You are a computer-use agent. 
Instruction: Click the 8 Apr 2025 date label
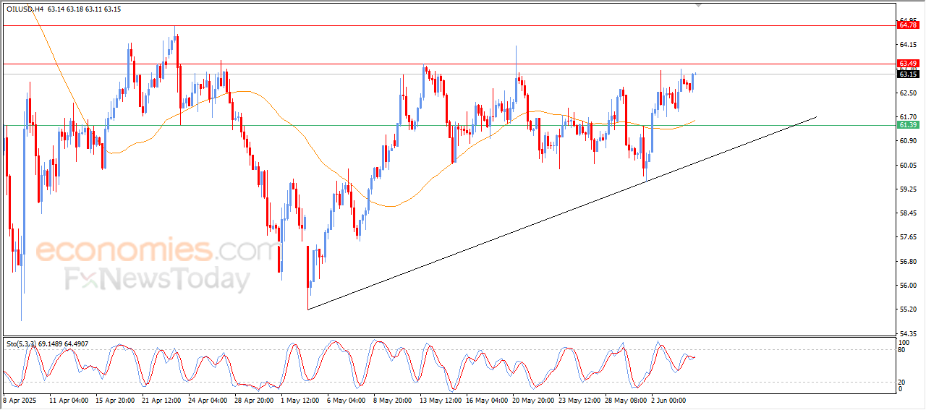18,399
